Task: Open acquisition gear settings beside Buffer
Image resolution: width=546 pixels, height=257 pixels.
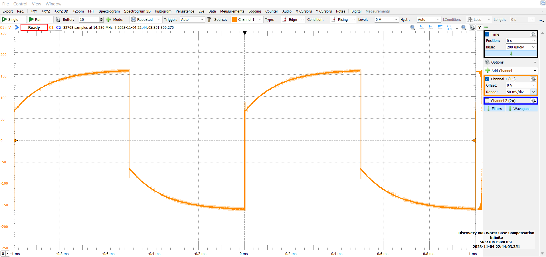Action: coord(58,19)
